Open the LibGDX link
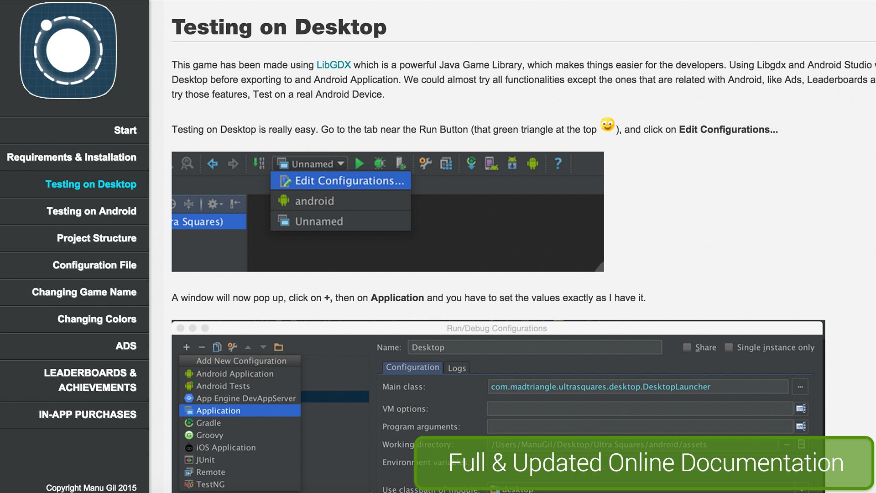876x493 pixels. click(x=334, y=65)
